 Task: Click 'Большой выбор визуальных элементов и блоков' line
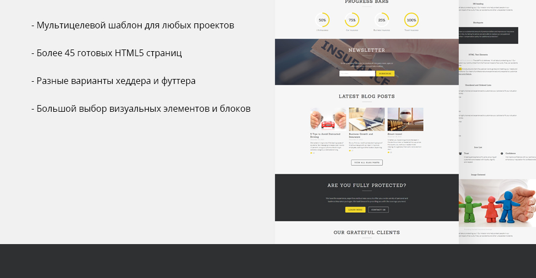pos(141,109)
